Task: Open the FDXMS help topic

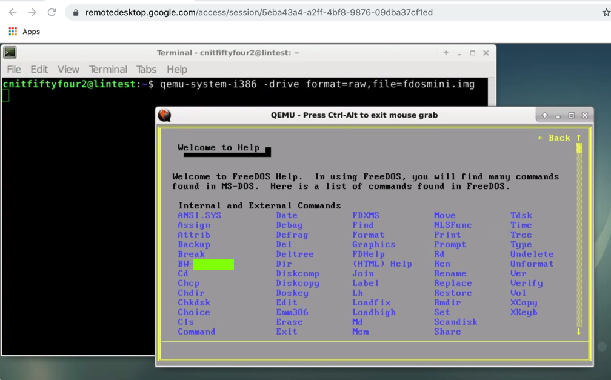Action: pos(366,216)
